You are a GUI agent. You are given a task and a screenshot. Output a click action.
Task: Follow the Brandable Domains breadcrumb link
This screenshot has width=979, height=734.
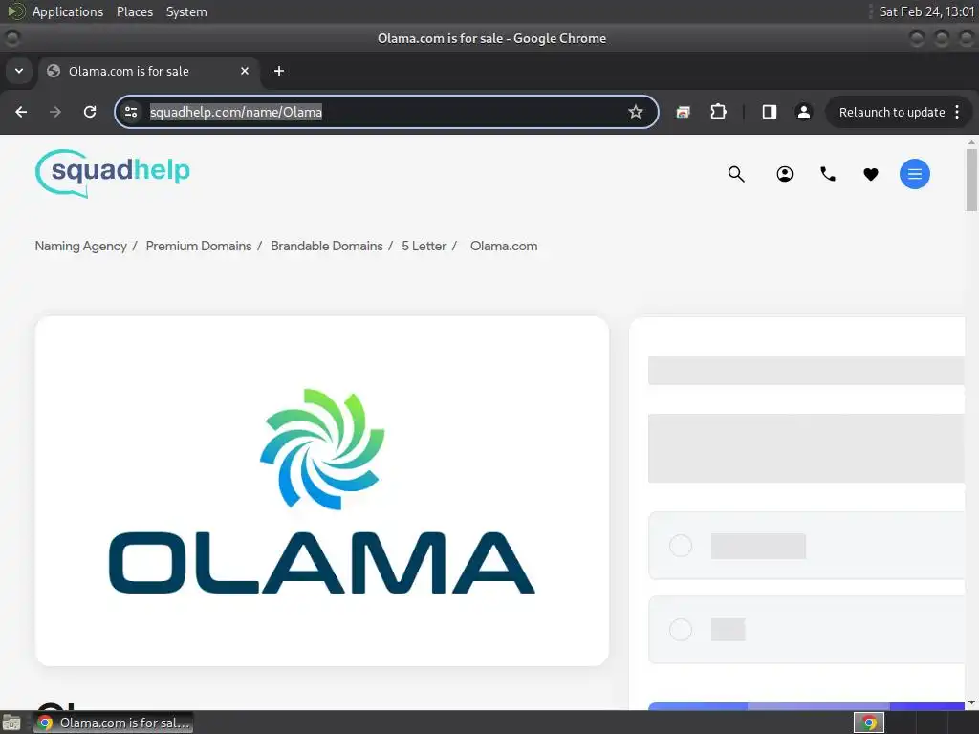[327, 246]
